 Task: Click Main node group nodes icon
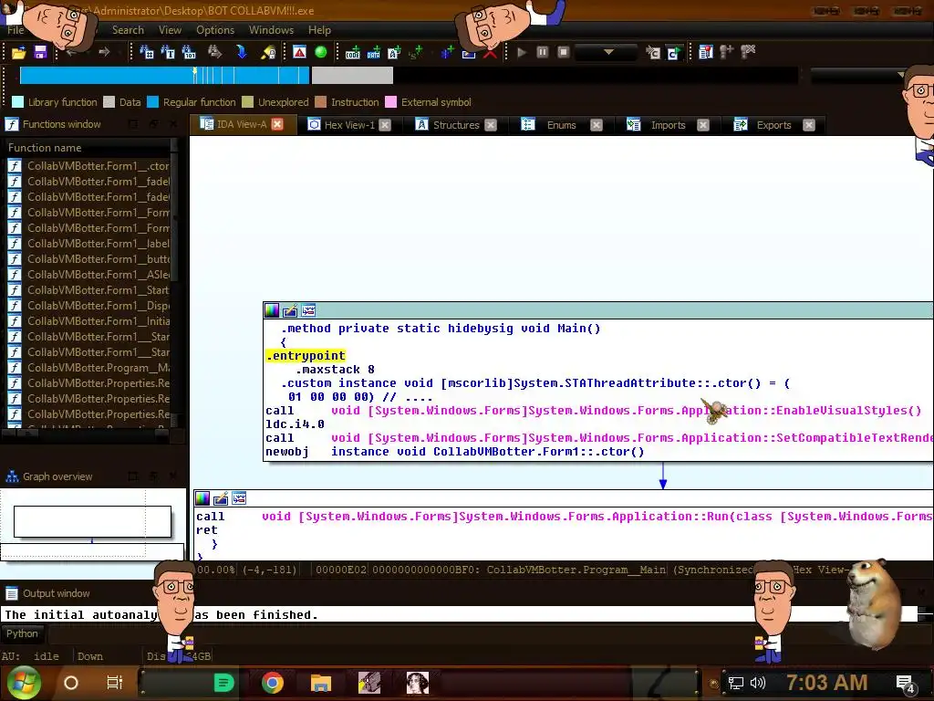[308, 310]
